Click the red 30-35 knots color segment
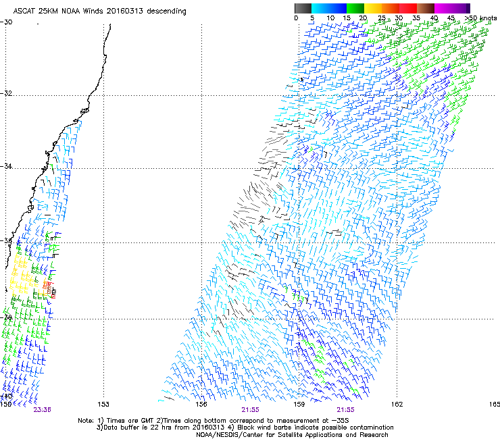 click(x=408, y=8)
